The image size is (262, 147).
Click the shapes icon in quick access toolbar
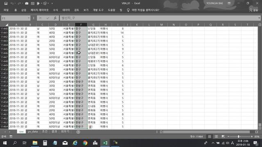[x=45, y=3]
